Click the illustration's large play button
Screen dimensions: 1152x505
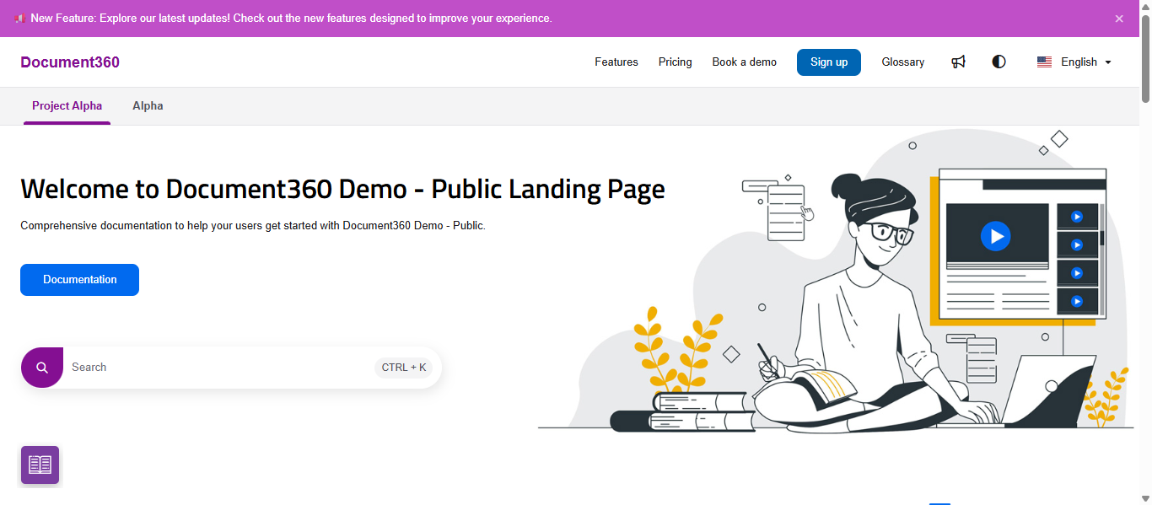coord(996,236)
